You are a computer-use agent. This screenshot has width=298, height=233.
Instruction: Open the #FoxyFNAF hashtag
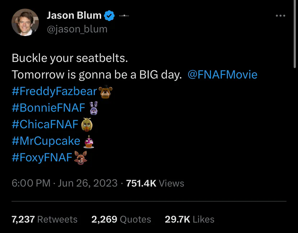42,157
